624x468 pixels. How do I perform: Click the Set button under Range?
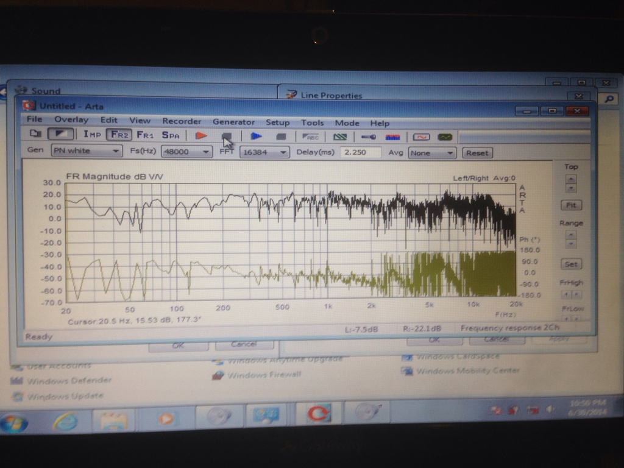pos(571,264)
